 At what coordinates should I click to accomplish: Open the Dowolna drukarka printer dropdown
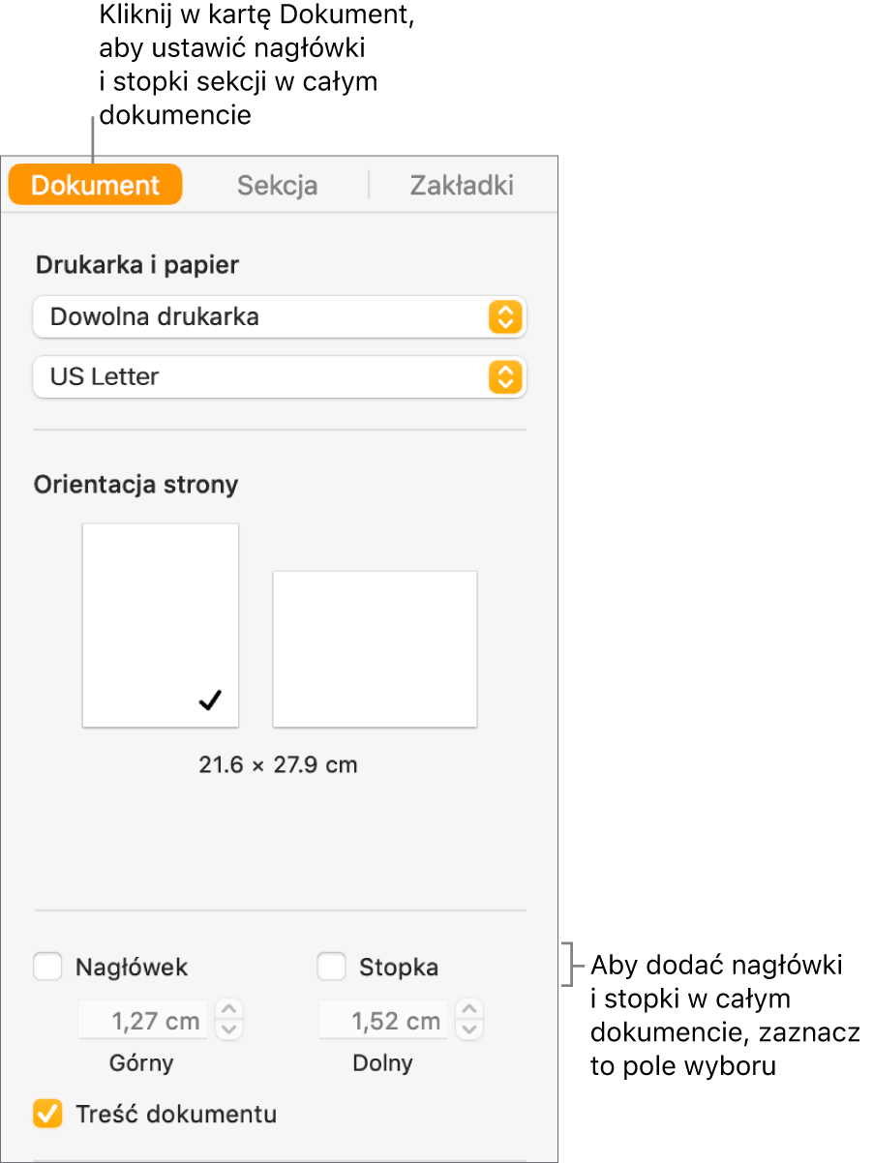point(280,316)
